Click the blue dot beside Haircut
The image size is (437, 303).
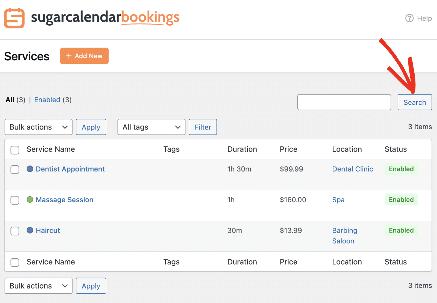click(30, 230)
